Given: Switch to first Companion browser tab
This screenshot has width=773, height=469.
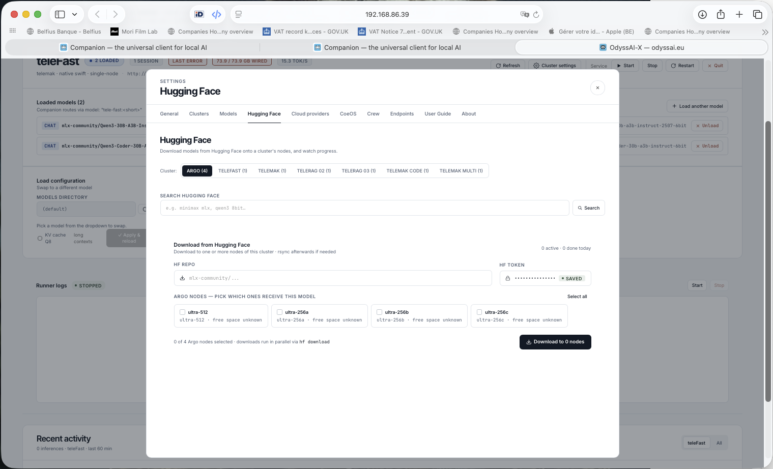Looking at the screenshot, I should click(133, 47).
